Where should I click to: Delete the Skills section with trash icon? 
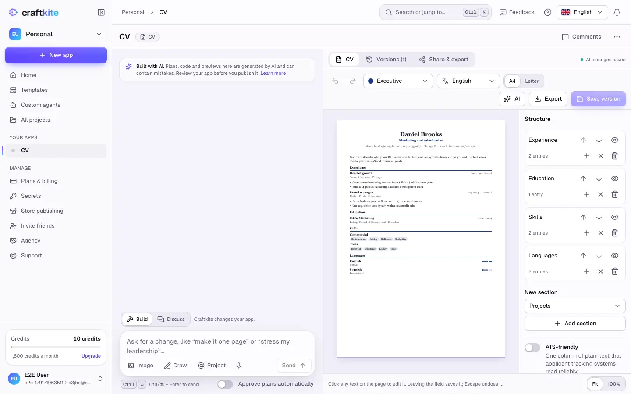point(615,233)
